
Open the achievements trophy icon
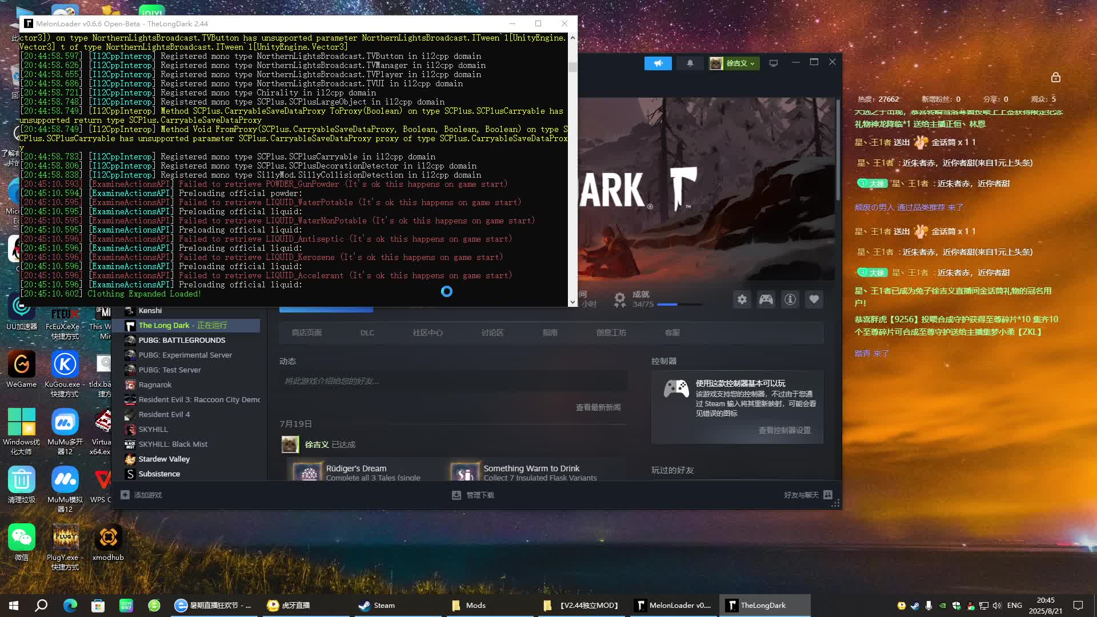pos(620,299)
